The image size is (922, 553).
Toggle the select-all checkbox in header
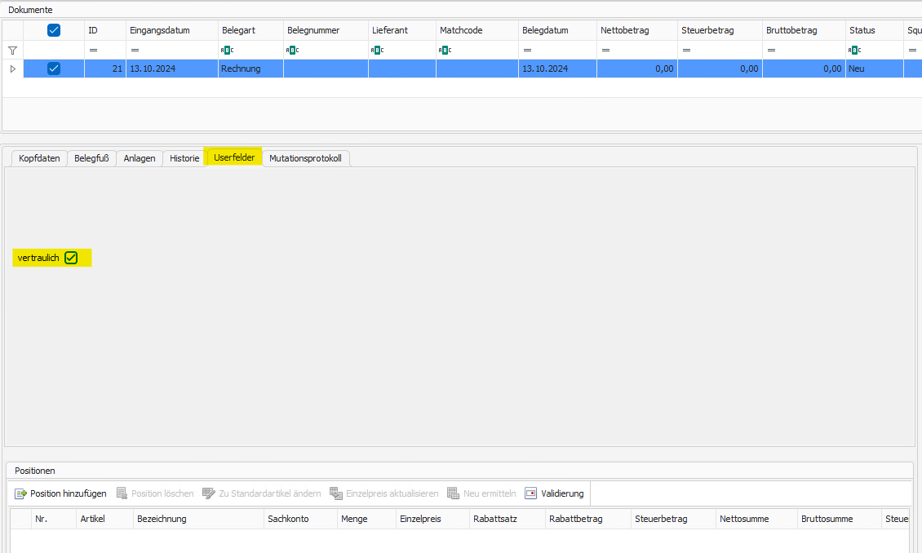click(54, 30)
